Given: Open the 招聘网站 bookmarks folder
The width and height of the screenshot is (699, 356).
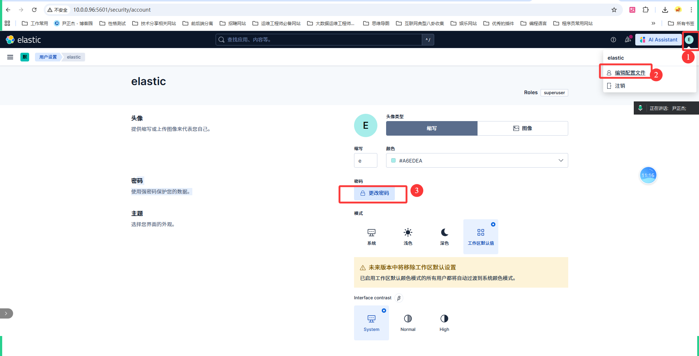Looking at the screenshot, I should click(x=233, y=23).
